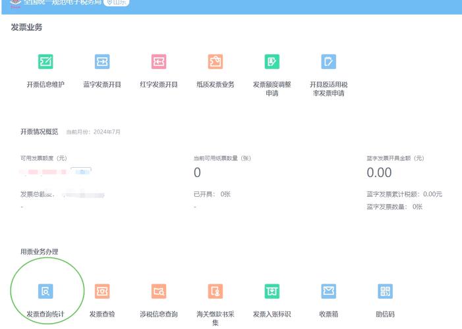Click the tax bureau logo in header
This screenshot has height=329, width=462.
[15, 3]
